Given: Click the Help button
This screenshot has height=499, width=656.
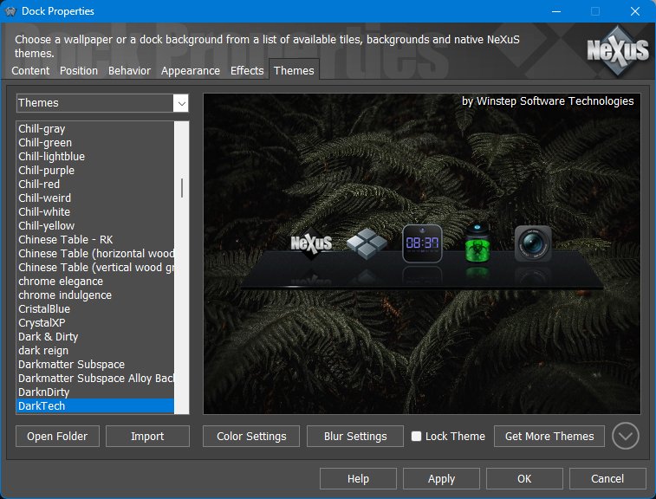Looking at the screenshot, I should point(358,478).
